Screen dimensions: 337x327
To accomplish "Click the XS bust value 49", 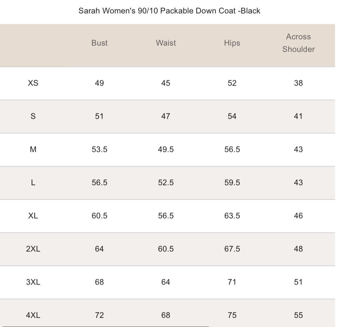I will (x=99, y=83).
